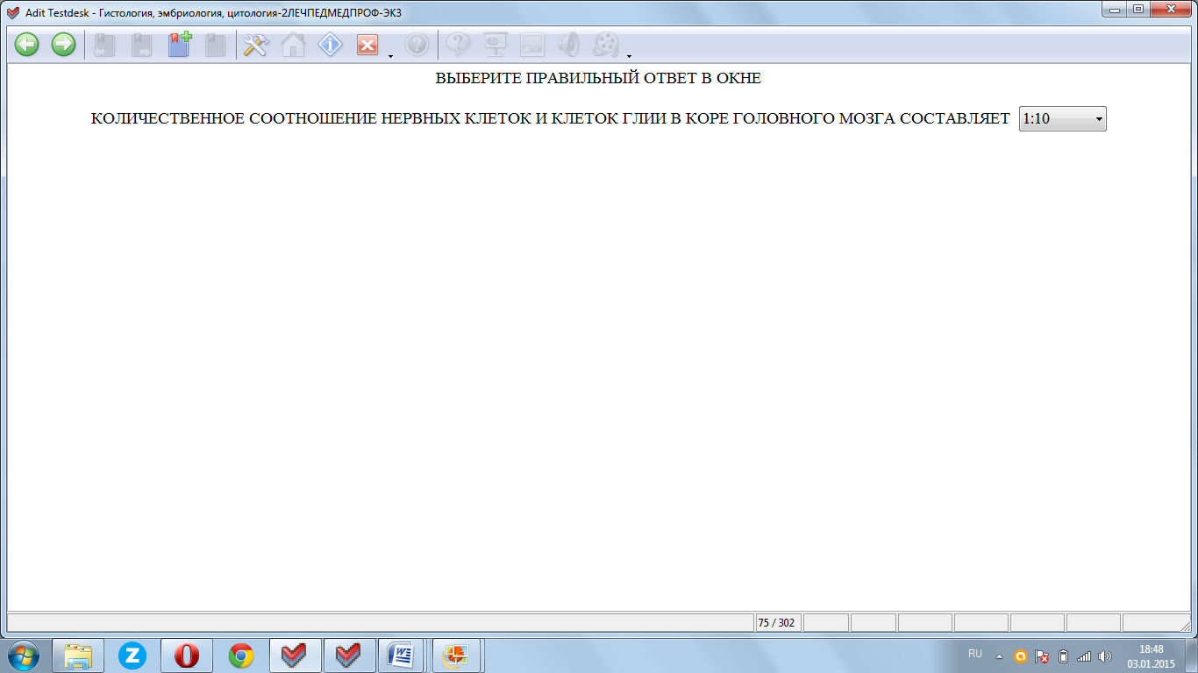The width and height of the screenshot is (1198, 673).
Task: Click the grayed film reel video icon
Action: 606,45
